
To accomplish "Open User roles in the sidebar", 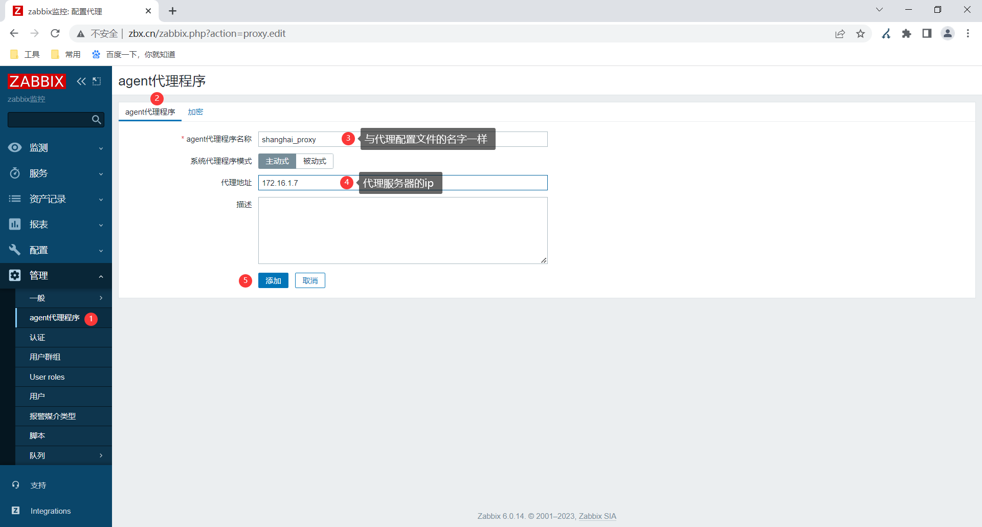I will click(63, 377).
